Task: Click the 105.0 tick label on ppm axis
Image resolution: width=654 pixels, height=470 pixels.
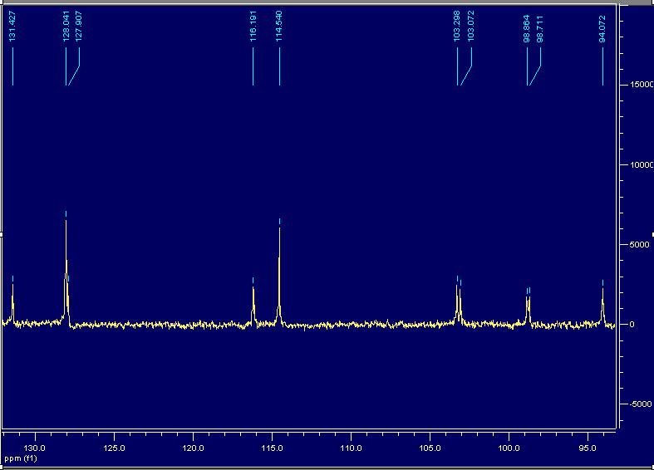Action: [x=430, y=448]
